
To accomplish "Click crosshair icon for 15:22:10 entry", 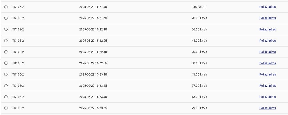I will coord(6,29).
